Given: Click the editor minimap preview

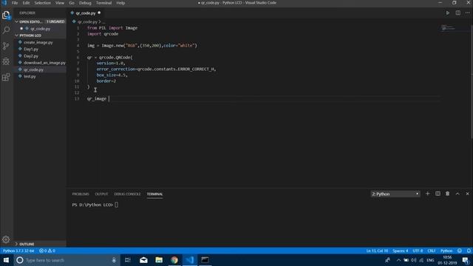Looking at the screenshot, I should point(448,28).
